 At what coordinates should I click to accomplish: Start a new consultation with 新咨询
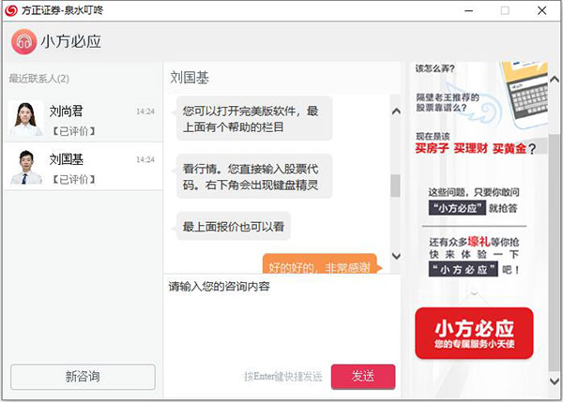pos(83,376)
